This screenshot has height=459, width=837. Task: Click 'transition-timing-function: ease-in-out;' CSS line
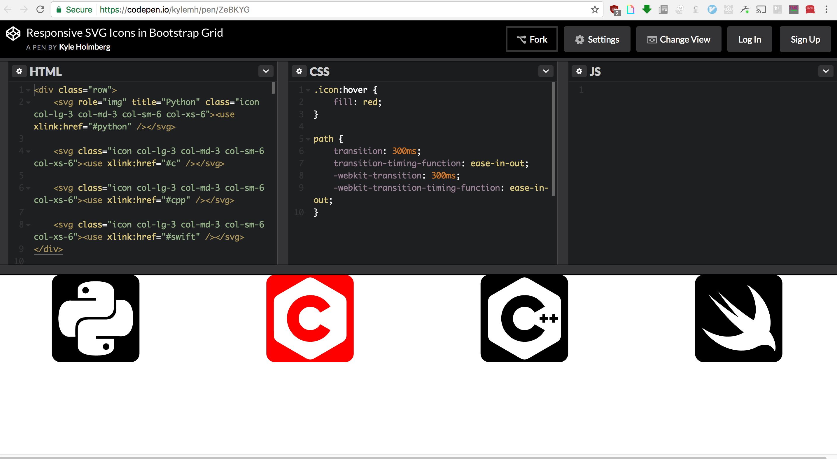(431, 163)
